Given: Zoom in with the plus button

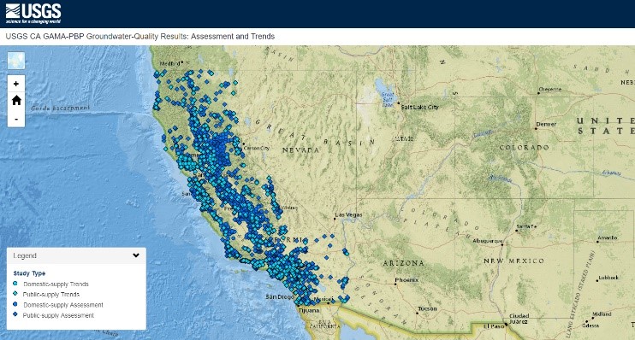Looking at the screenshot, I should point(16,84).
